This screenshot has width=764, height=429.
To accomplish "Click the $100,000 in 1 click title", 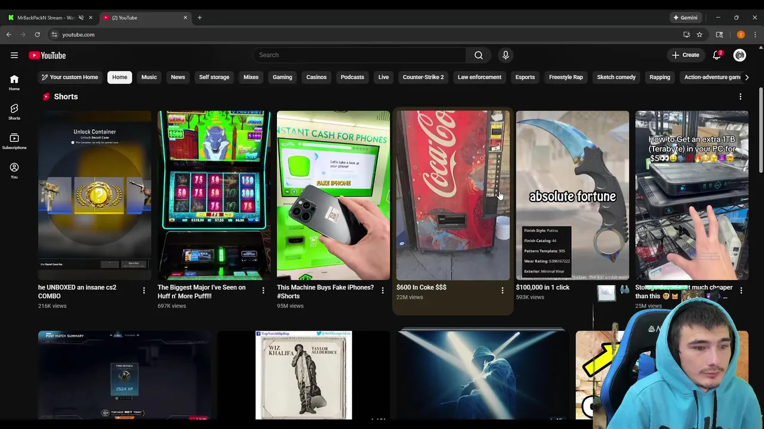I will [543, 287].
